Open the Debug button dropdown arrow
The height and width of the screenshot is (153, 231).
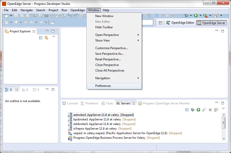191,16
